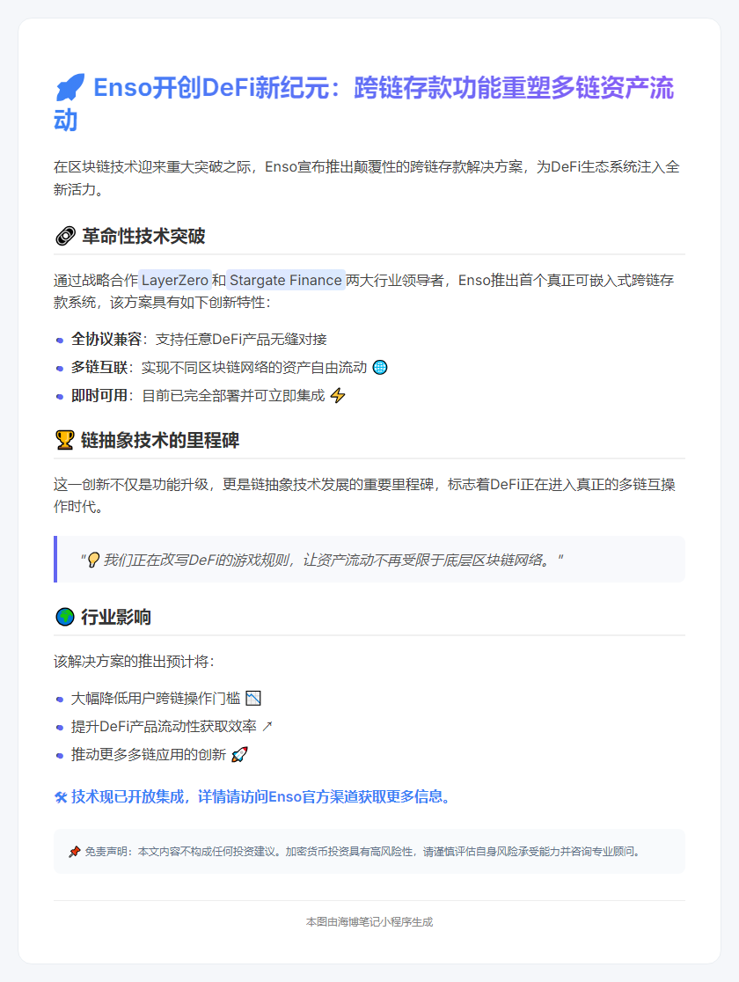The height and width of the screenshot is (982, 739).
Task: Click the network globe emoji after 资产自由流动
Action: pyautogui.click(x=379, y=368)
